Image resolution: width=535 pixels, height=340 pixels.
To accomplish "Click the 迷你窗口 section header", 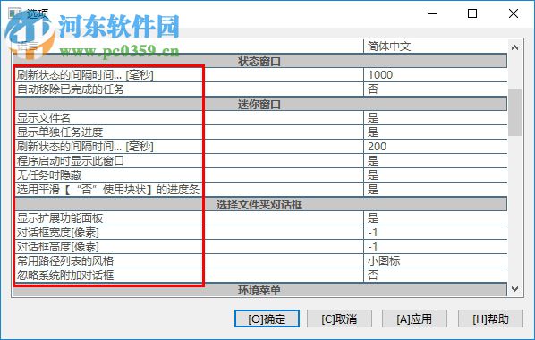I will click(260, 104).
